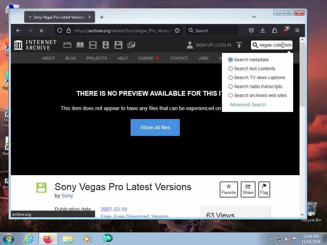Click the page vertical scrollbar thumb

(x=302, y=74)
